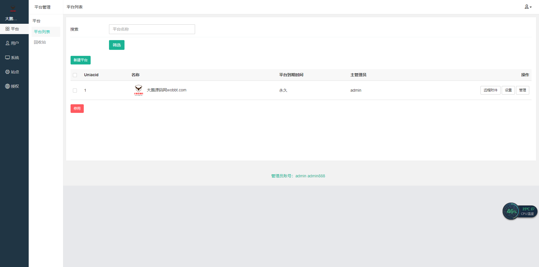
Task: Click the green 筛选 filter button
Action: 116,45
